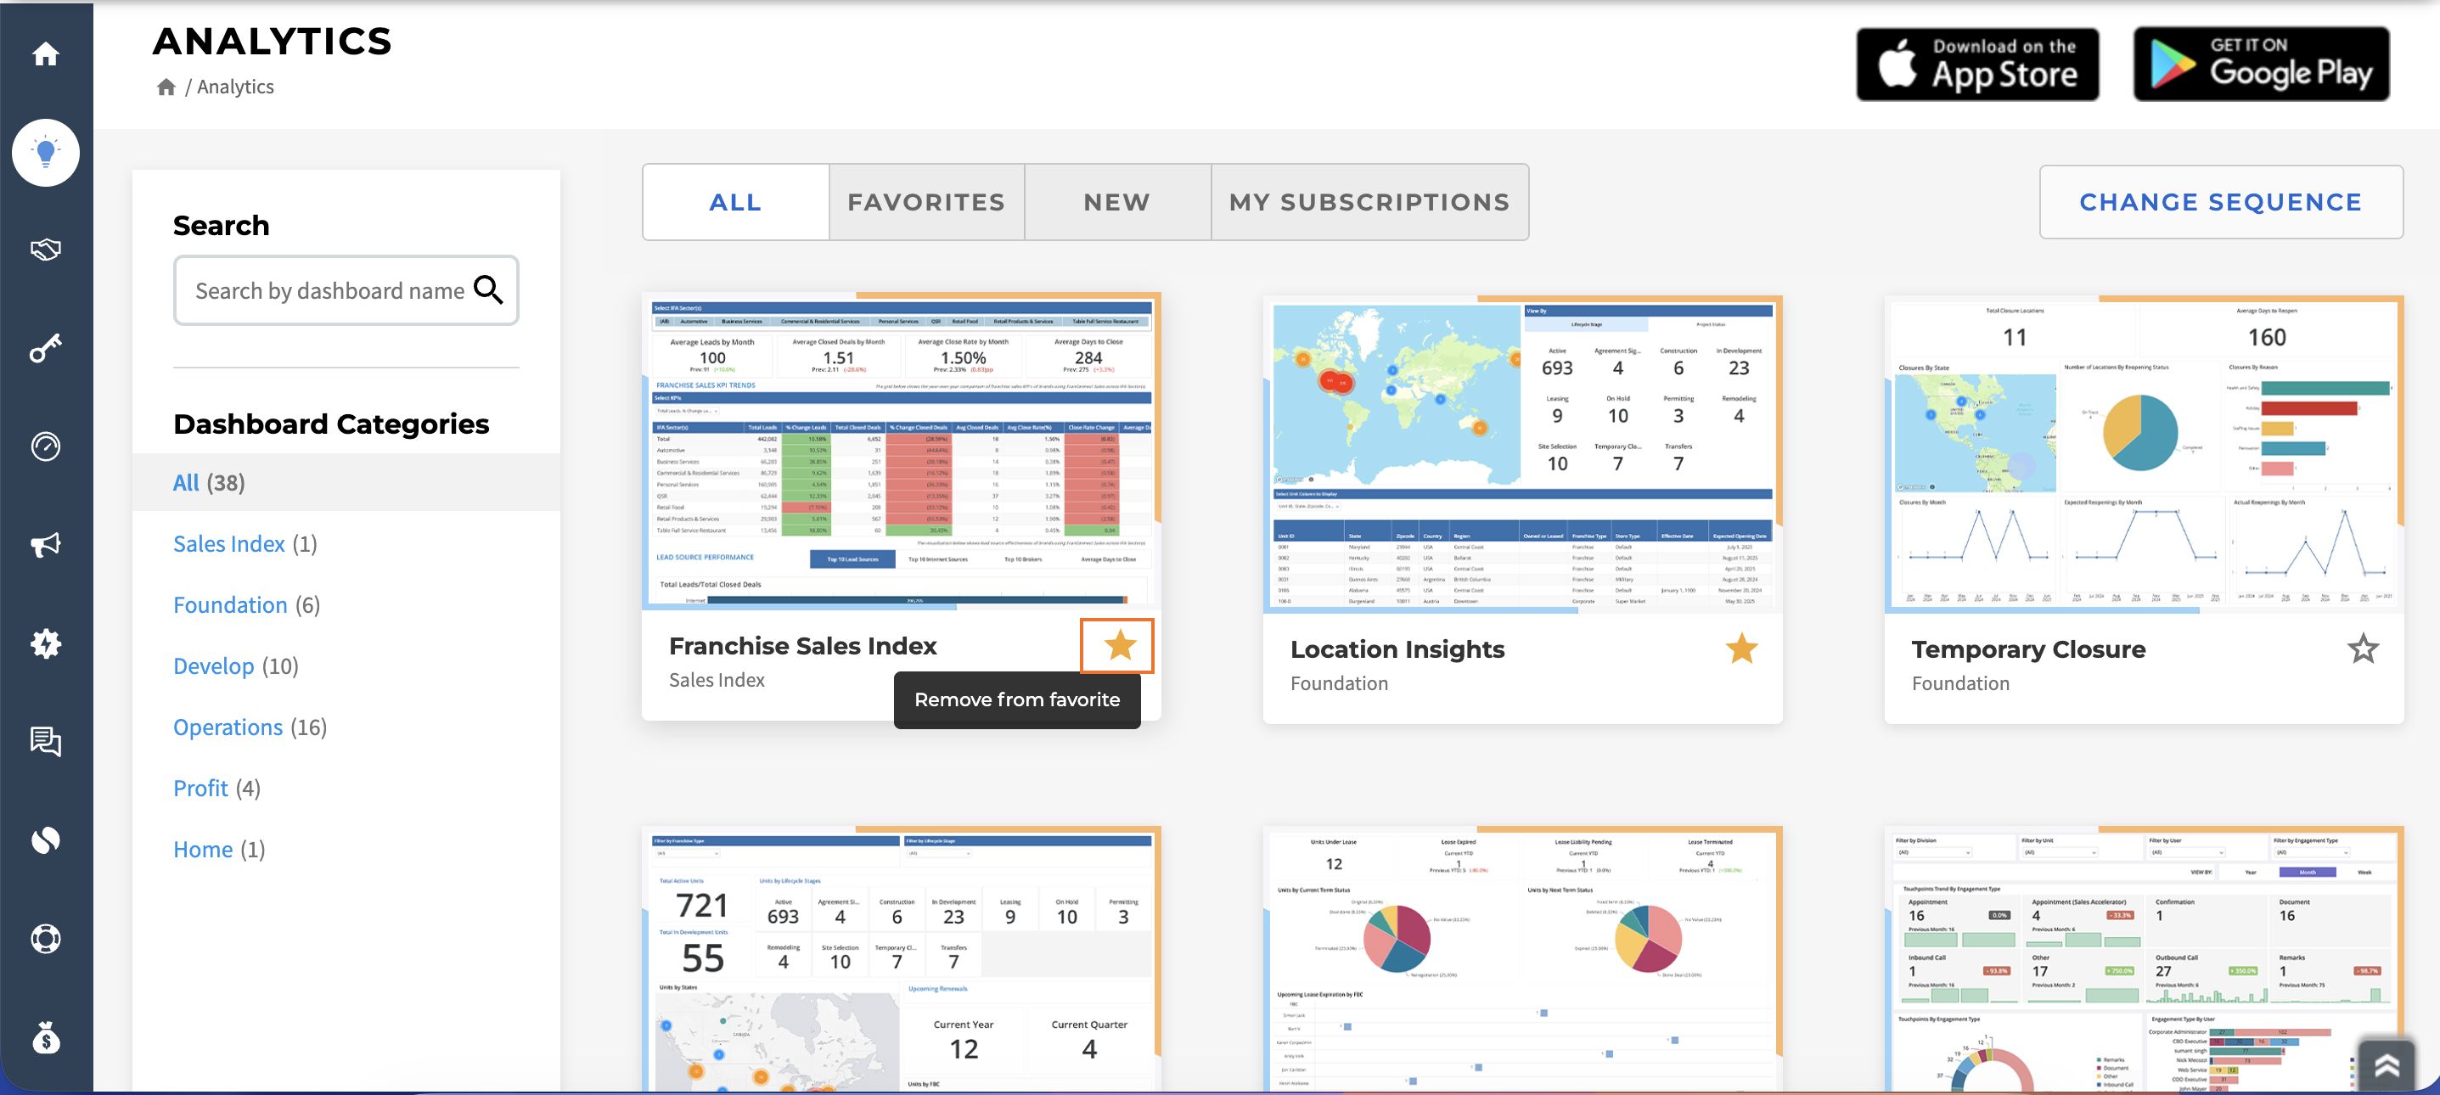Switch to the Favorites tab

pyautogui.click(x=926, y=202)
